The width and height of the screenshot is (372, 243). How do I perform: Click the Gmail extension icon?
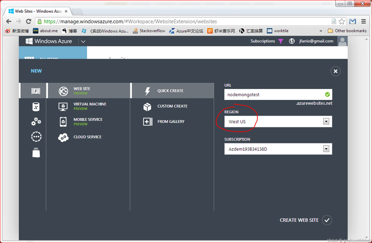point(352,21)
